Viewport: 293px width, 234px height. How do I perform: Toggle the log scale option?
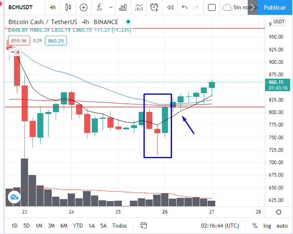point(267,226)
